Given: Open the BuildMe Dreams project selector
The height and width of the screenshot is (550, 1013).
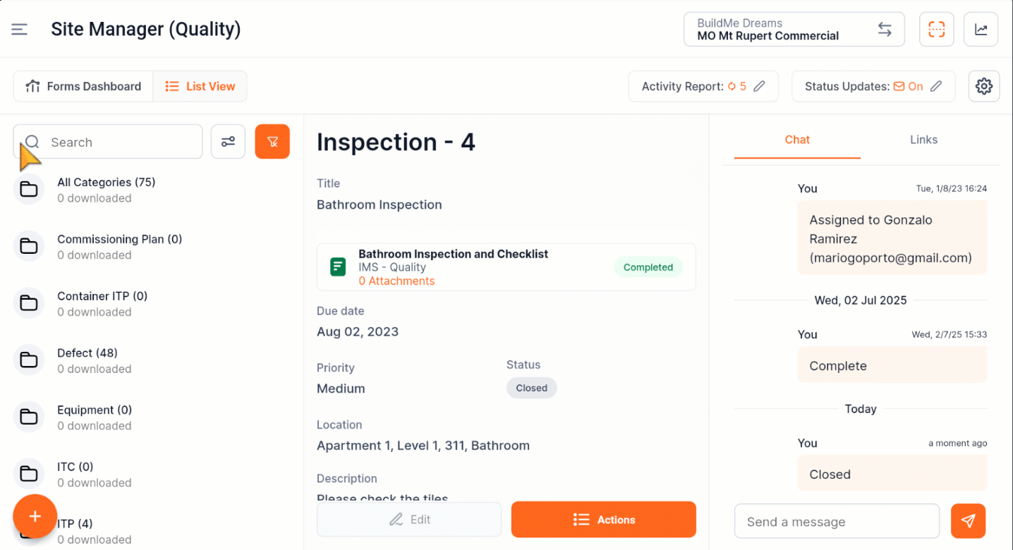Looking at the screenshot, I should coord(794,30).
